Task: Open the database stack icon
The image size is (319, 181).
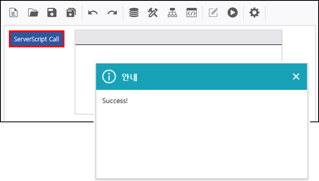Action: click(134, 13)
